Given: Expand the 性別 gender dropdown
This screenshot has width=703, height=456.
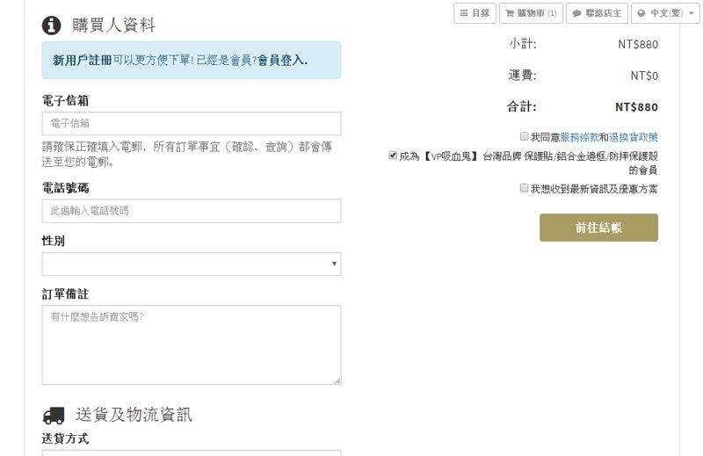Looking at the screenshot, I should coord(191,264).
